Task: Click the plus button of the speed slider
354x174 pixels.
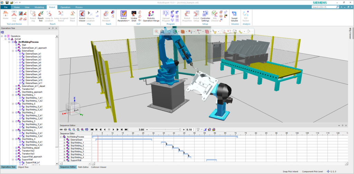Action: pos(184,129)
